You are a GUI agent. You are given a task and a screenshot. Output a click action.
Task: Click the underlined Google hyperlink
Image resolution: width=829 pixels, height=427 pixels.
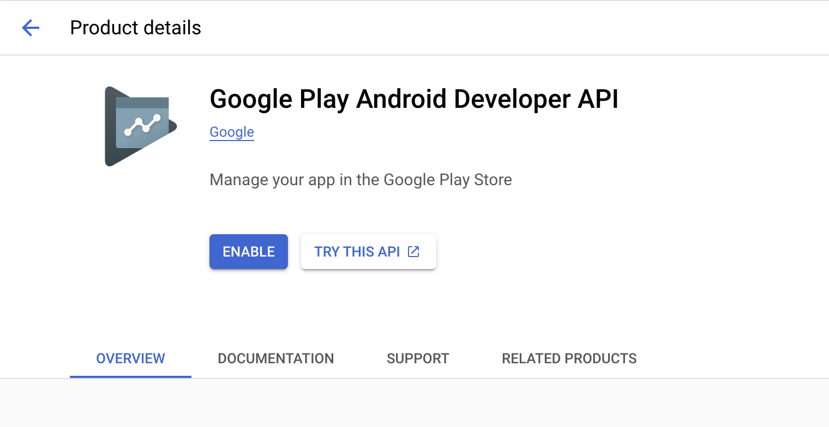tap(231, 132)
